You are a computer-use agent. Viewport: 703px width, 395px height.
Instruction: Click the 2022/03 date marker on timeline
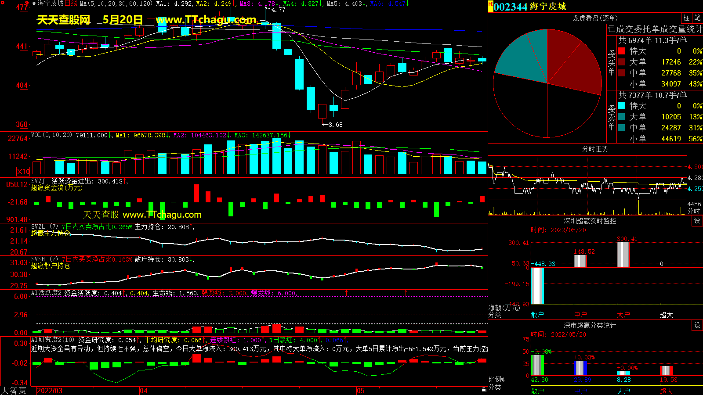click(50, 391)
